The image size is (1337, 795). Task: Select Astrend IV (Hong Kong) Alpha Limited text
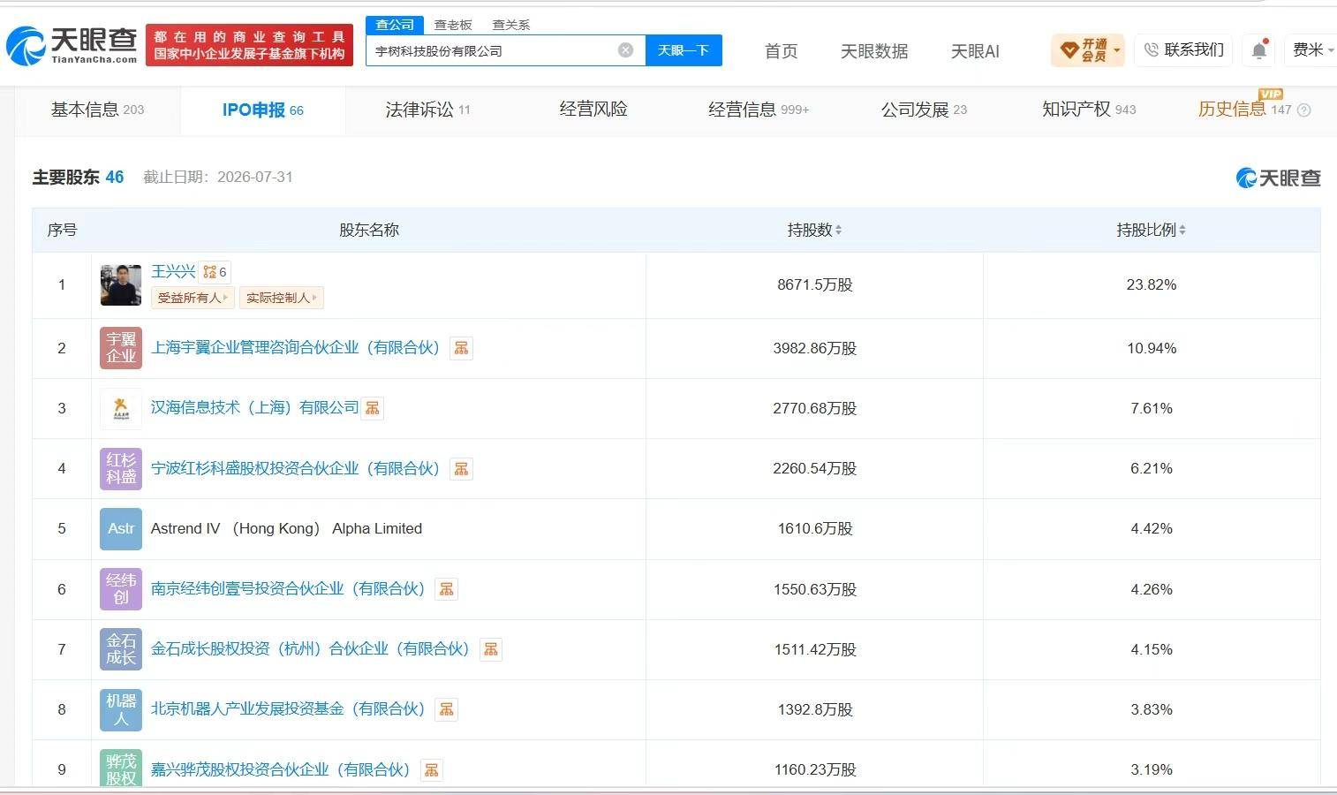(x=286, y=528)
